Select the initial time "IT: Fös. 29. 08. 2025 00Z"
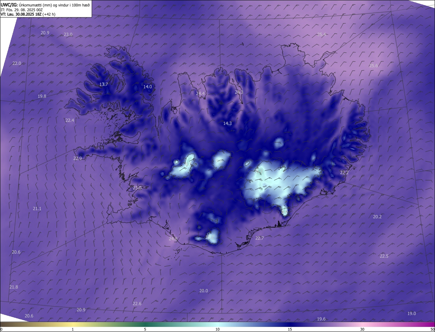Screen dimensions: 435x332 pos(21,10)
